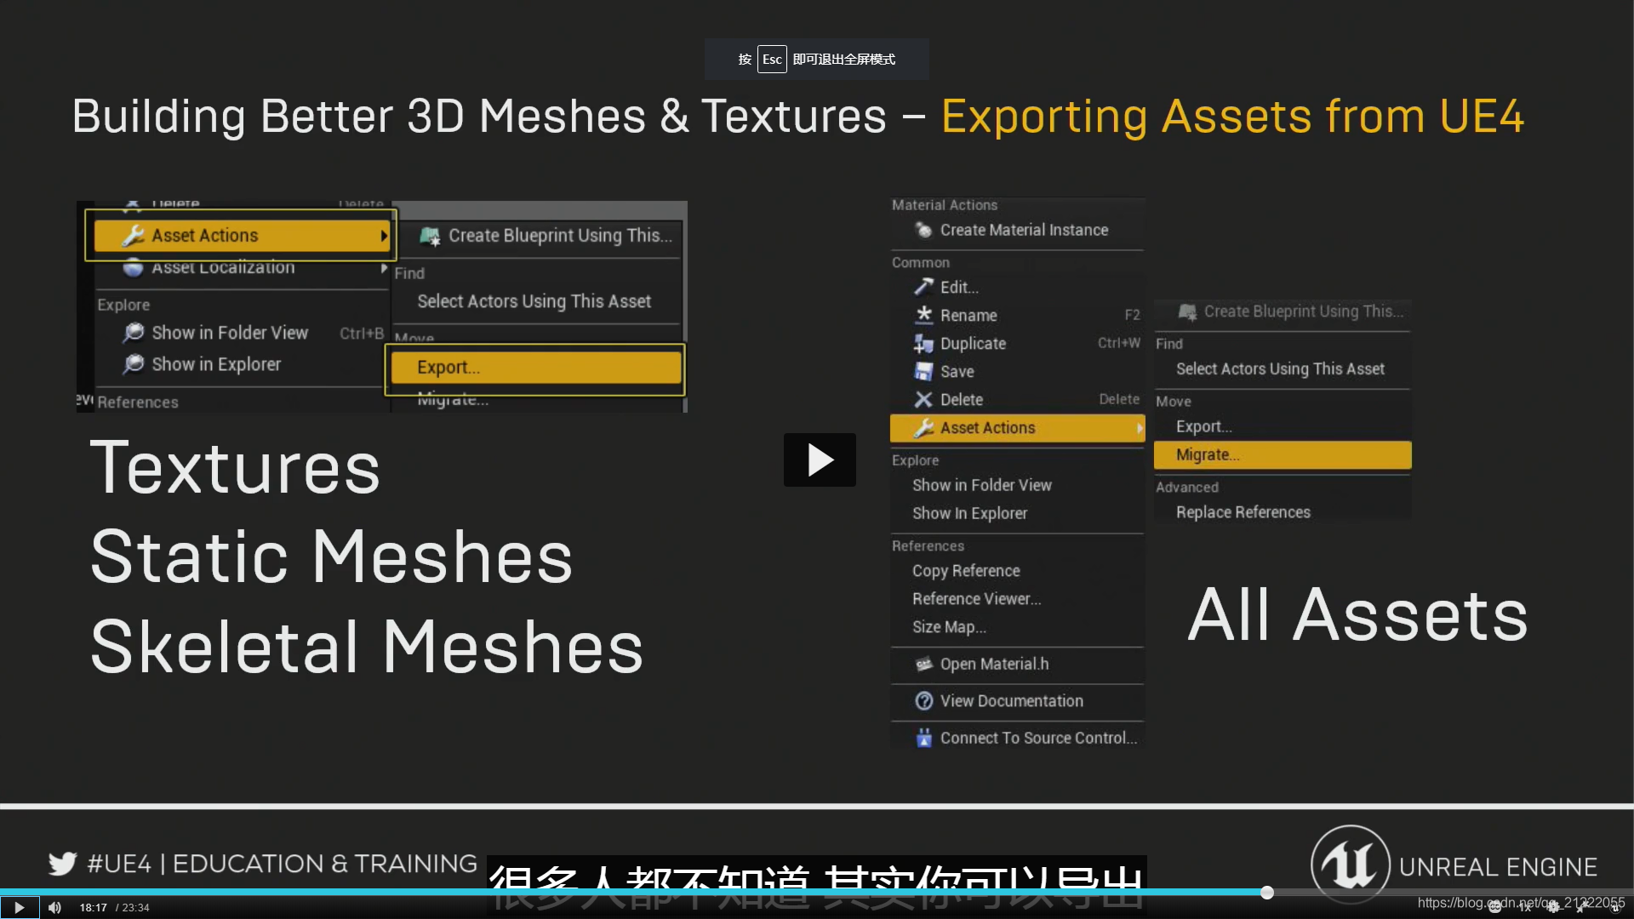The width and height of the screenshot is (1634, 919).
Task: Click the Rename asset icon
Action: tap(923, 314)
